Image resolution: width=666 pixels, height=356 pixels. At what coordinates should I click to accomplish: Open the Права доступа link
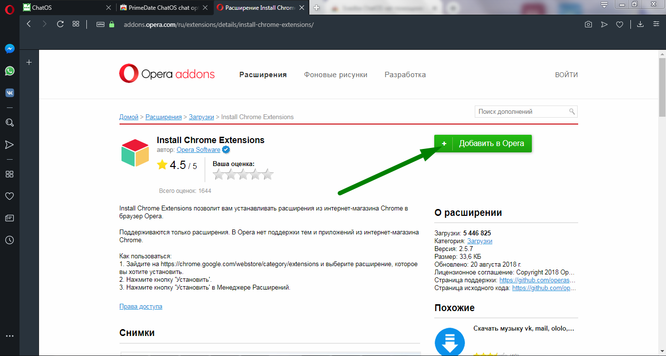tap(141, 307)
